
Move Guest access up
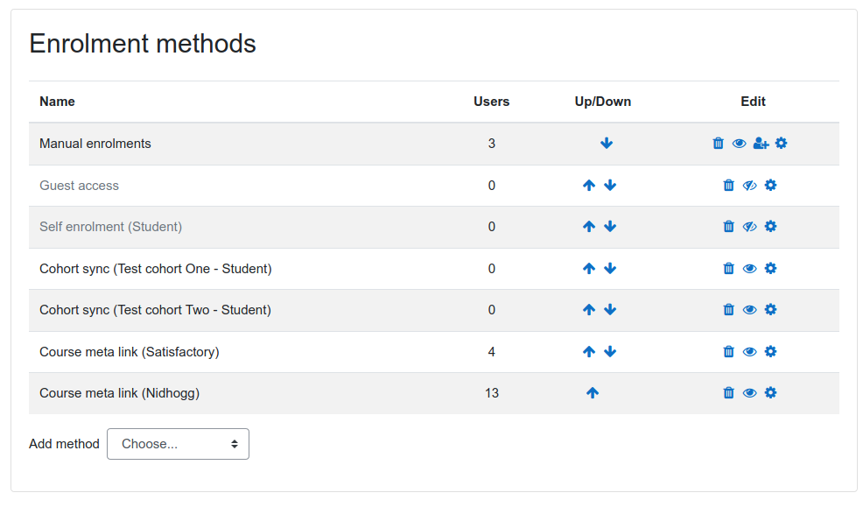[x=589, y=186]
